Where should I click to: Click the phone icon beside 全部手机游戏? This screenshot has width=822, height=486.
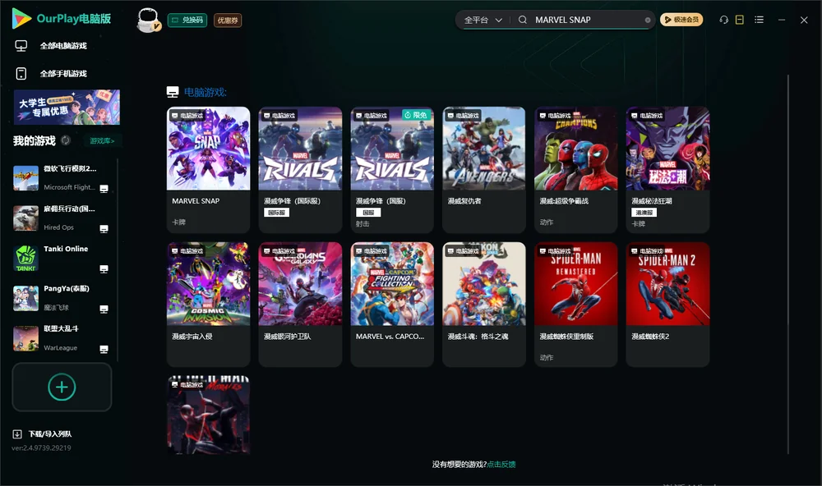tap(21, 74)
